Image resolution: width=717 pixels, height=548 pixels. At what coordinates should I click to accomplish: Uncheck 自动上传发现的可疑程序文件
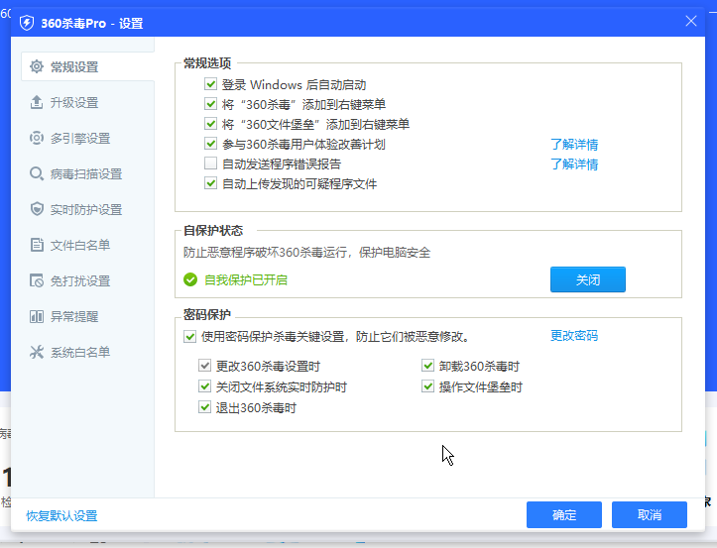(x=210, y=183)
